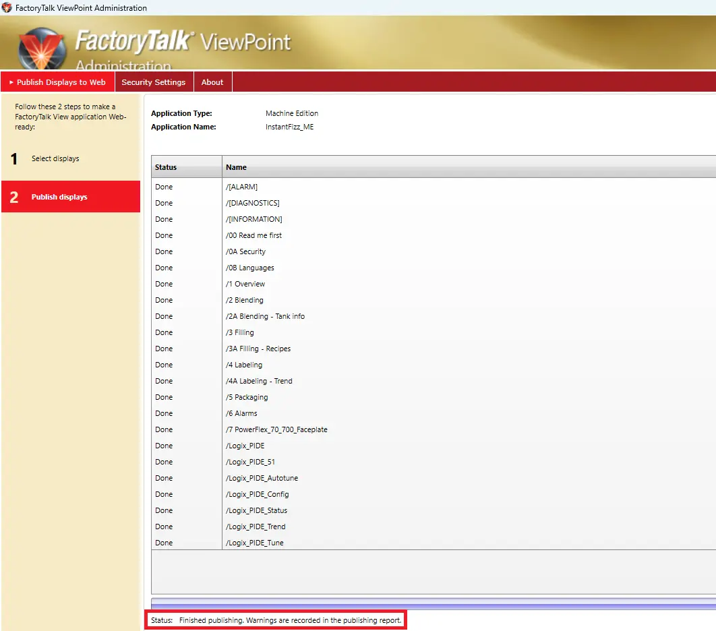Click the publishing progress bar
Screen dimensions: 716x631
431,602
